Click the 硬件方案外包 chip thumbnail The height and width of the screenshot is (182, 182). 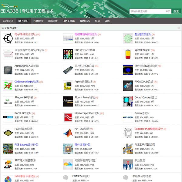coord(68,149)
